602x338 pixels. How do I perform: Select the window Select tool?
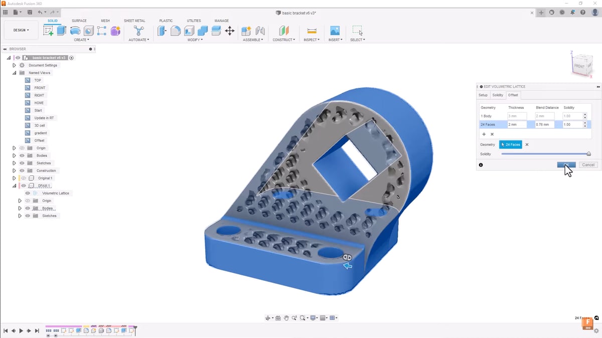pos(357,31)
